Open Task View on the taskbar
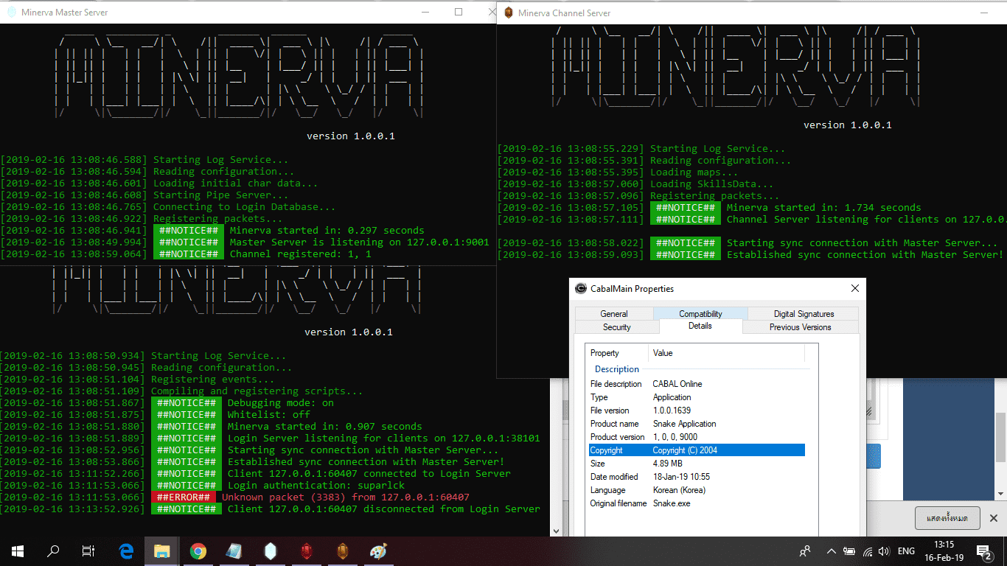The image size is (1007, 566). [88, 551]
